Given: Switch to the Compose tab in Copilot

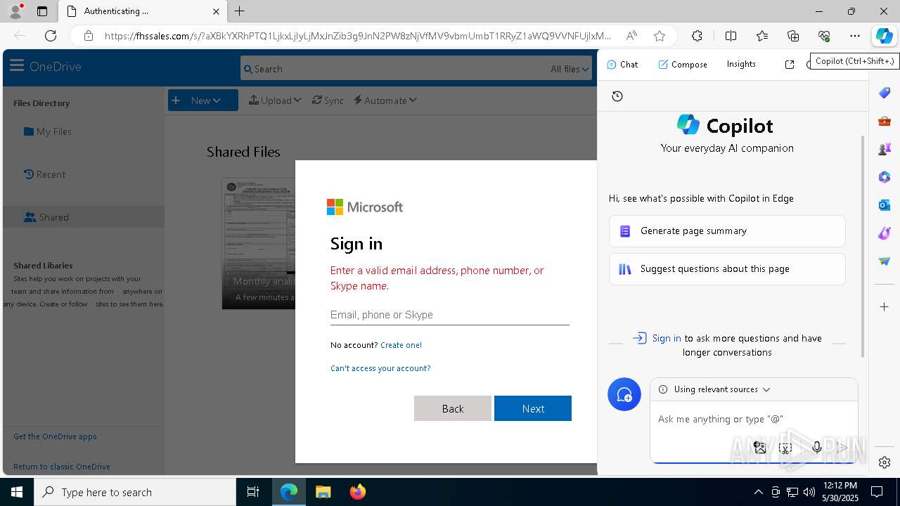Looking at the screenshot, I should click(x=683, y=64).
